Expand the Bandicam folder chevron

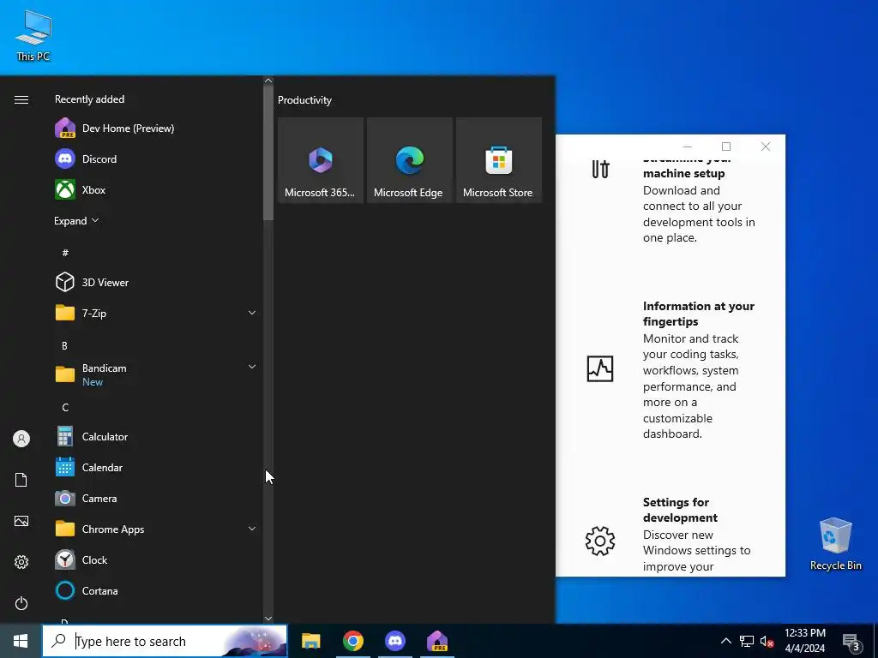pos(252,367)
